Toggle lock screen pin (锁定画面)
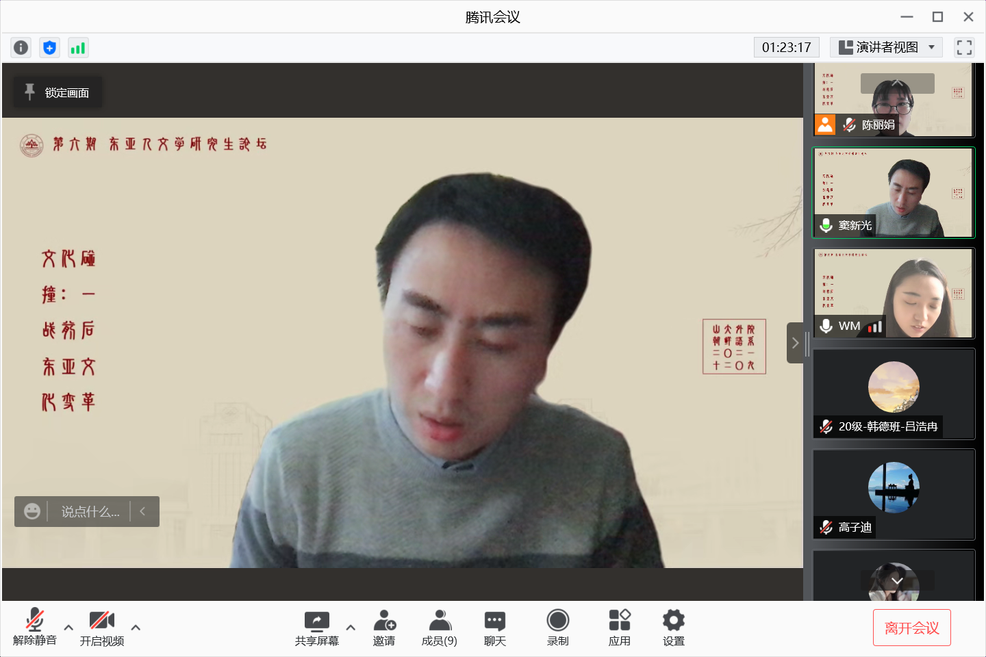 point(58,92)
